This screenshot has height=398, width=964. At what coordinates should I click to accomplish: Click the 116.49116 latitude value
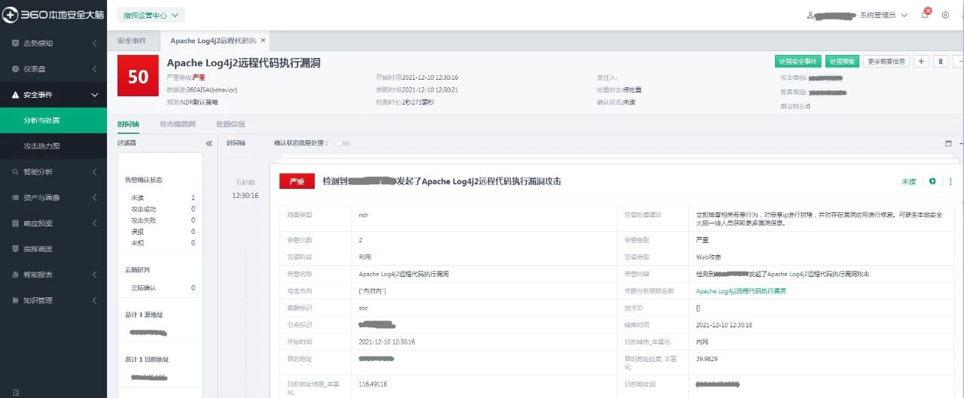pos(374,384)
